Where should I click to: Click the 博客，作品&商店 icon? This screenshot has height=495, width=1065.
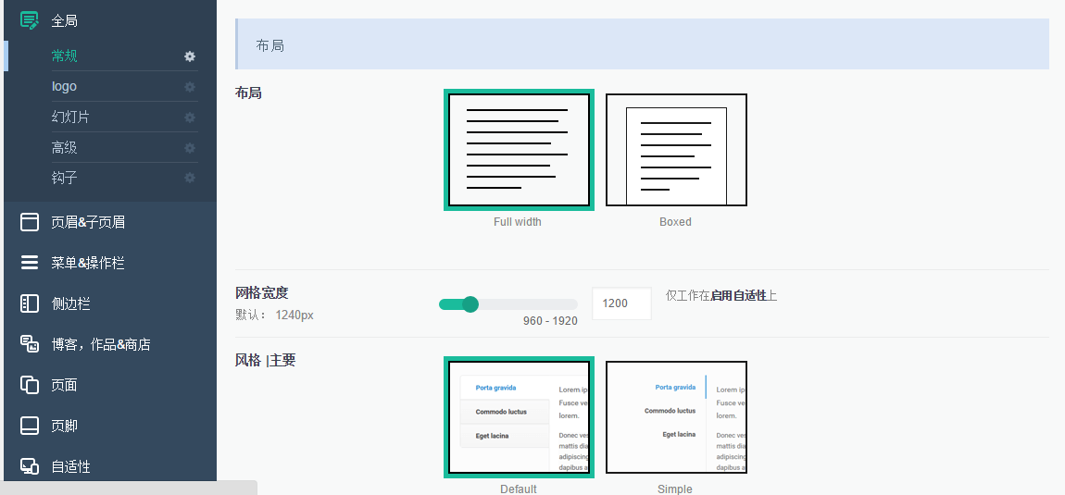click(x=30, y=344)
